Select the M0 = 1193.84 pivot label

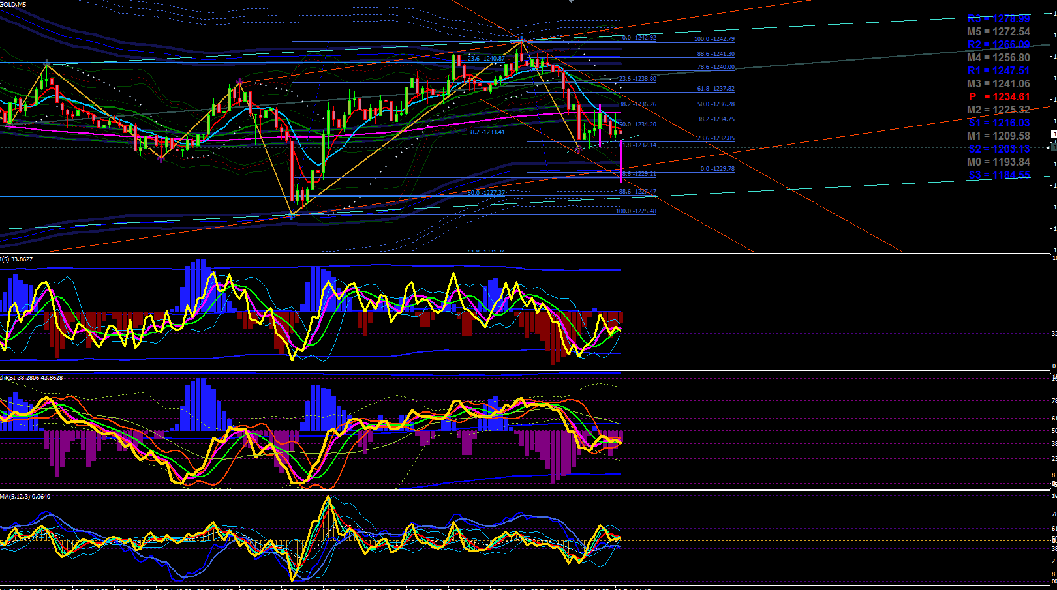[998, 162]
